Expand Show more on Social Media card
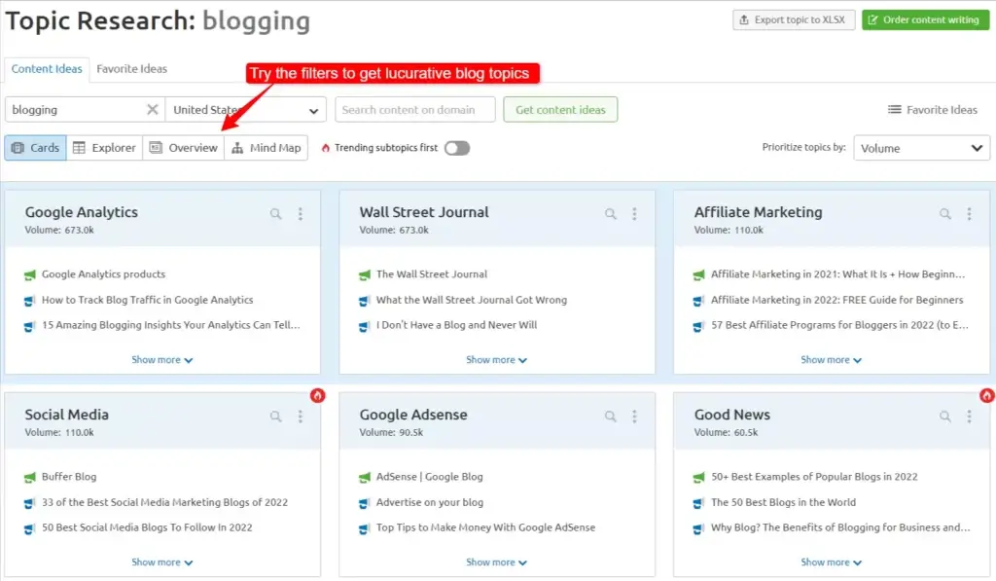The height and width of the screenshot is (581, 996). (162, 563)
